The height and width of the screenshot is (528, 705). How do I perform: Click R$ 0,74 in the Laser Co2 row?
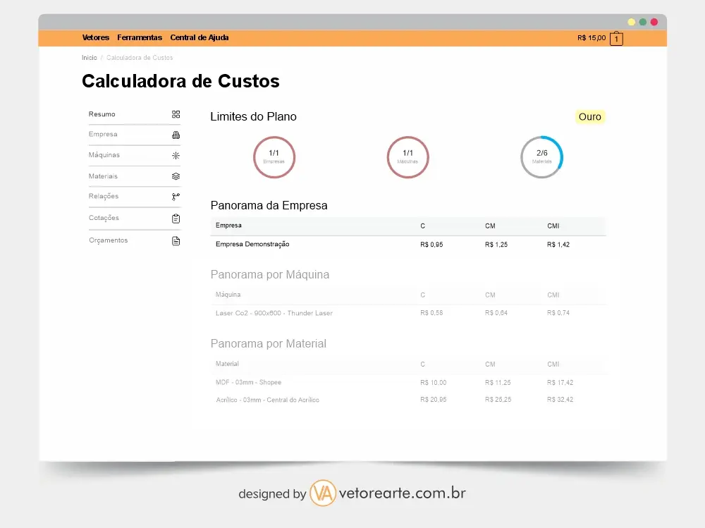click(558, 313)
